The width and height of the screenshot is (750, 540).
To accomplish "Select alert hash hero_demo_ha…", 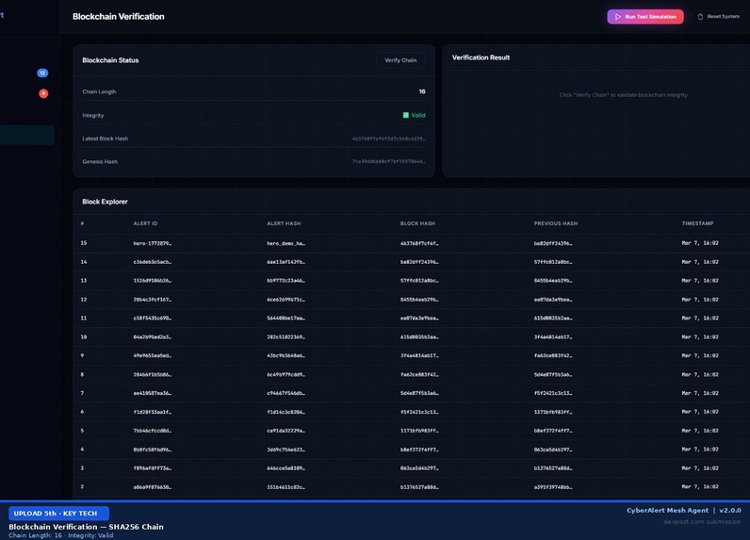I will (285, 243).
